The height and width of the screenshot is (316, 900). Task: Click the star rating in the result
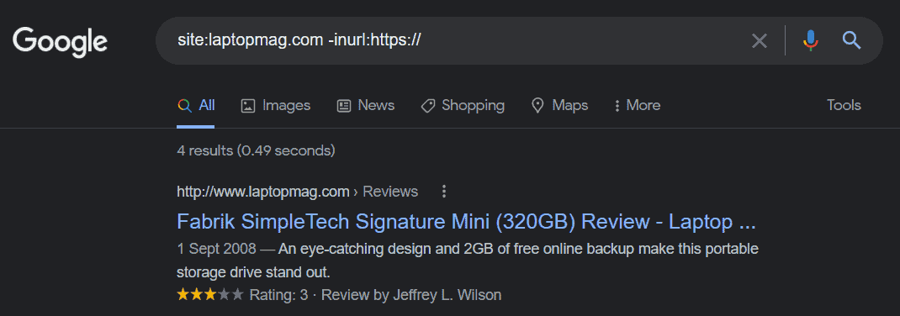[x=210, y=295]
